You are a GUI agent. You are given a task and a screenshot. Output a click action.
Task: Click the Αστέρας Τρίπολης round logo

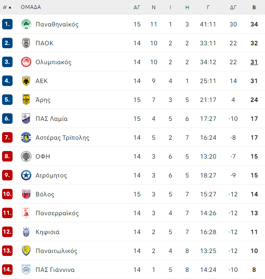click(26, 137)
